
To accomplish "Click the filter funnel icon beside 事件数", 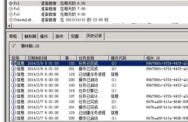I will tap(13, 46).
